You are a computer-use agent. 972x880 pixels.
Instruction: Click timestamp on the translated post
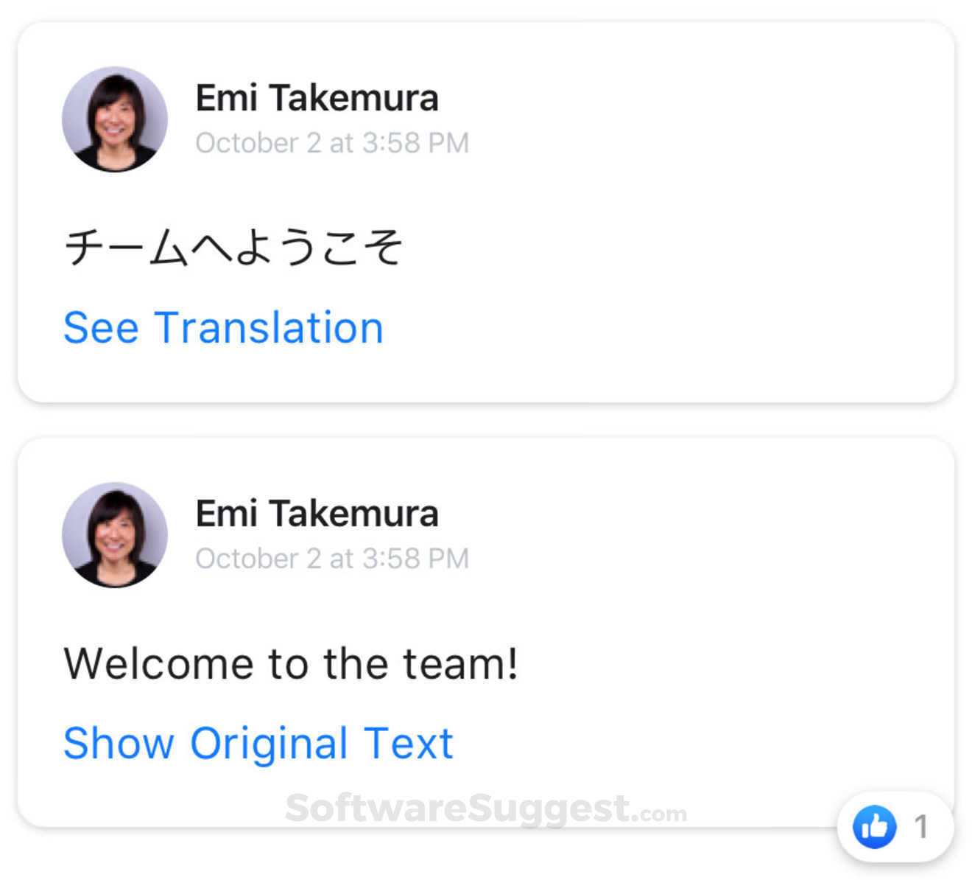[x=331, y=559]
